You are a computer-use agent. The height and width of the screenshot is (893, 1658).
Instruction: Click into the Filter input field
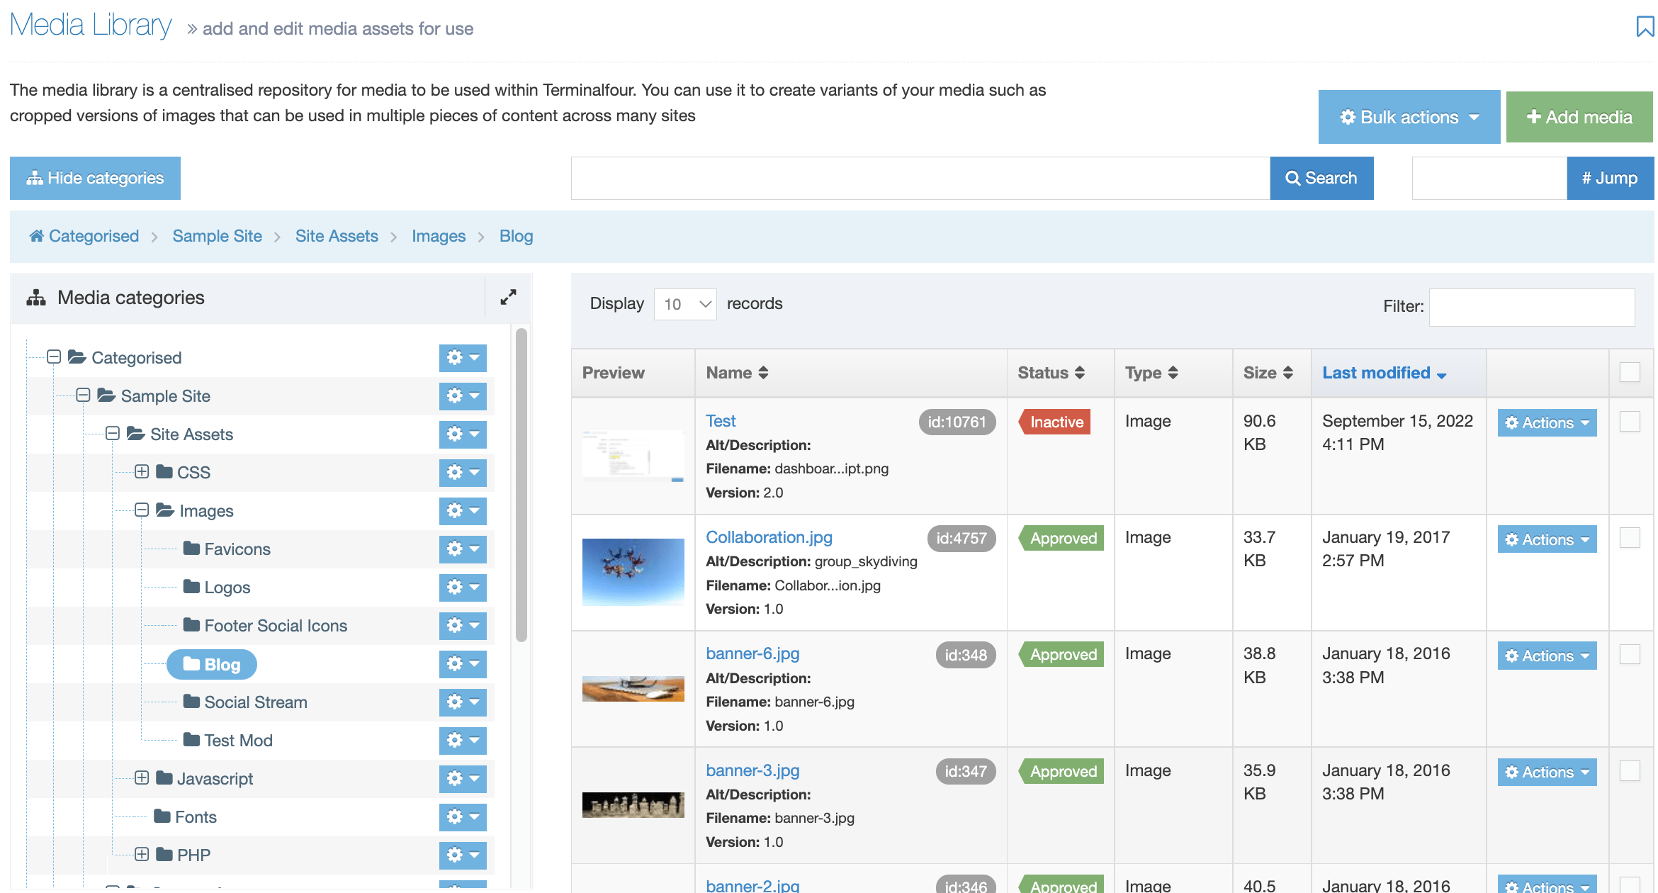(x=1531, y=307)
